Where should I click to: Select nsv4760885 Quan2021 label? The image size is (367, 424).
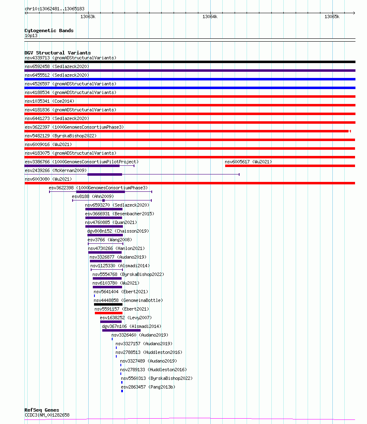(111, 222)
